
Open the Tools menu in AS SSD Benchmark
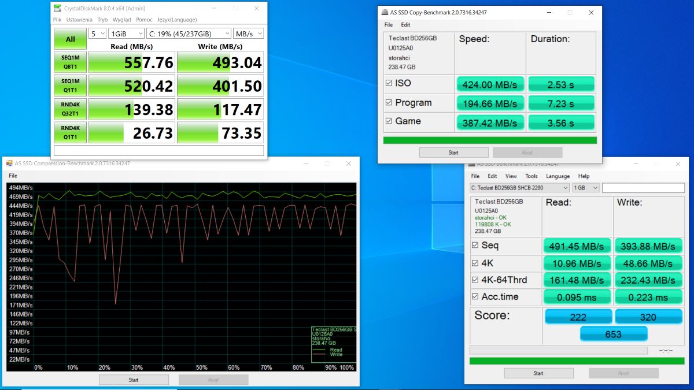point(531,176)
